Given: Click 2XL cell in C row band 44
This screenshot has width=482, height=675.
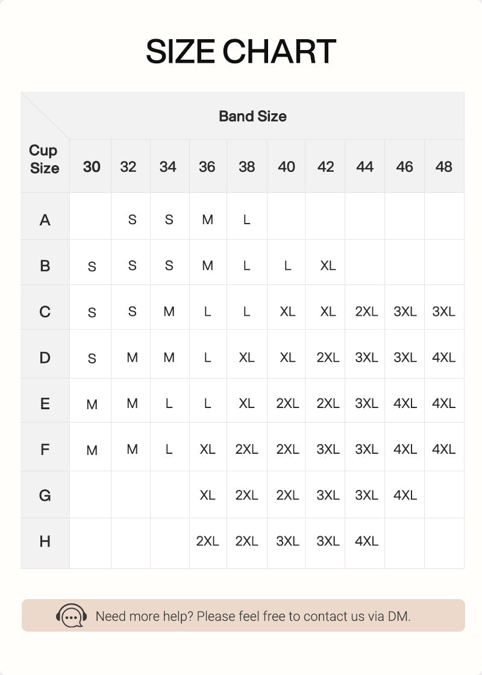Looking at the screenshot, I should coord(366,311).
